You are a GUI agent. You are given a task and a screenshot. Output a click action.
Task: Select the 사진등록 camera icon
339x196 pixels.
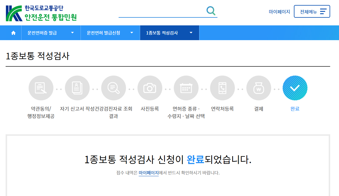tap(150, 88)
